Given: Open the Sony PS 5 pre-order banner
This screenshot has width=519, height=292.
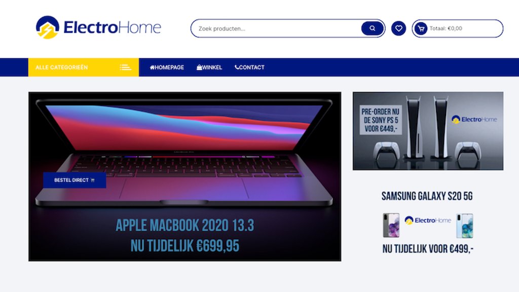Looking at the screenshot, I should [x=428, y=131].
